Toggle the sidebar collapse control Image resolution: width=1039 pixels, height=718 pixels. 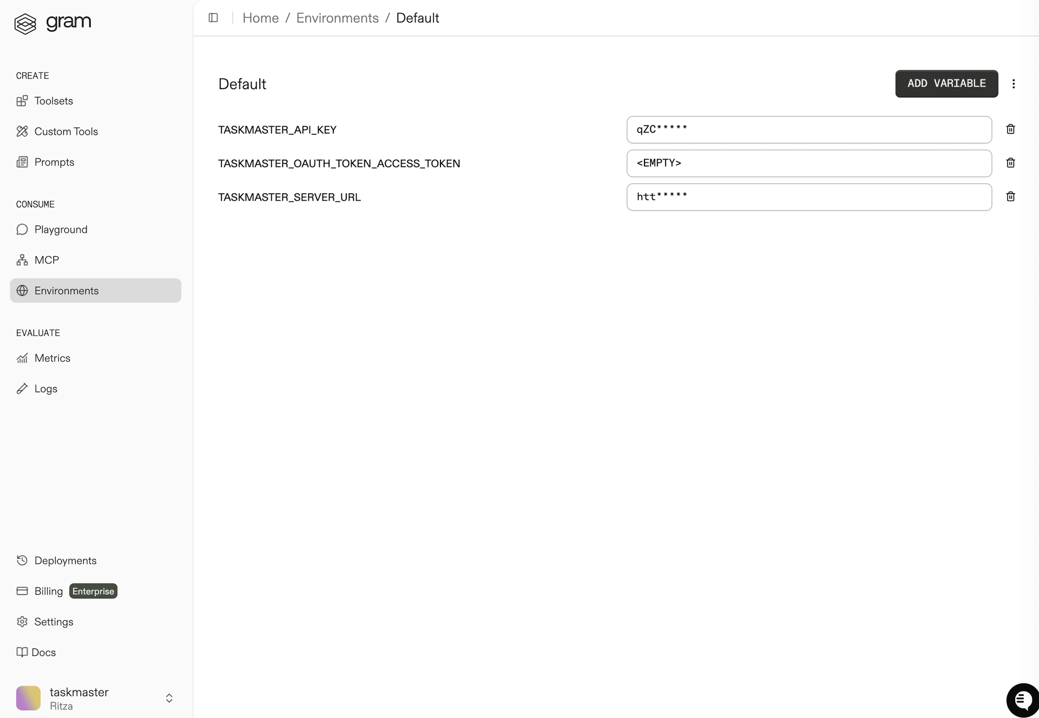click(213, 17)
